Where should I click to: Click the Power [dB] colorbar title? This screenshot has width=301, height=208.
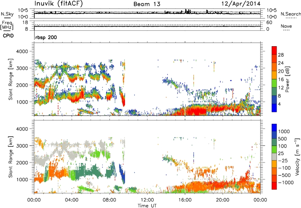287,79
